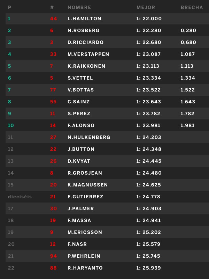Image resolution: width=209 pixels, height=279 pixels.
Task: Select the NOMBRE column header
Action: point(79,7)
